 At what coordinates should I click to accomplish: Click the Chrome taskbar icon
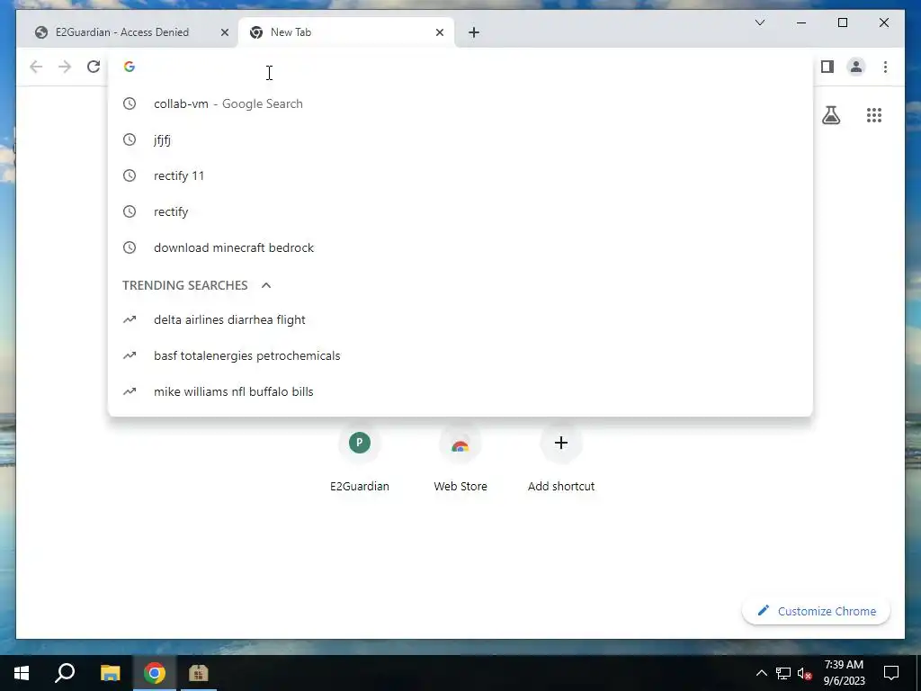[x=155, y=673]
